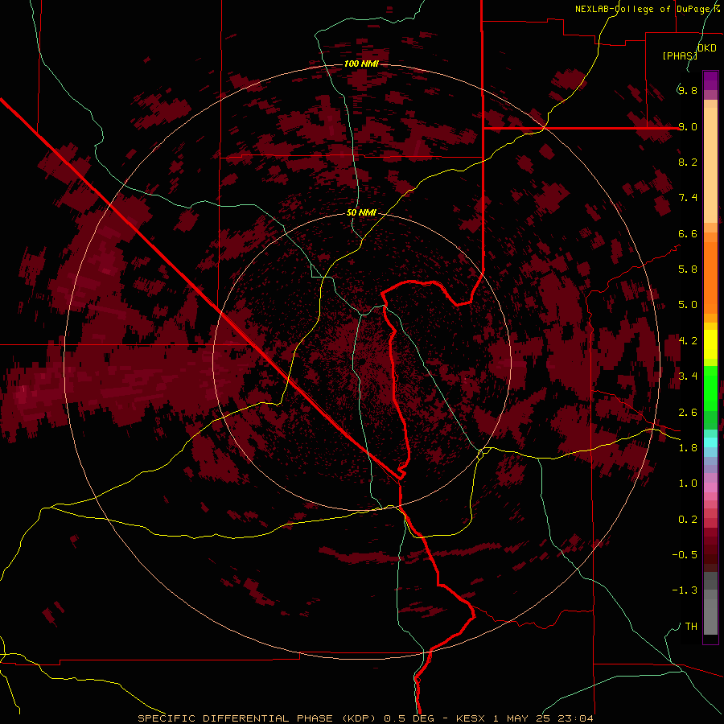Click the KESX radar site identifier

471,718
